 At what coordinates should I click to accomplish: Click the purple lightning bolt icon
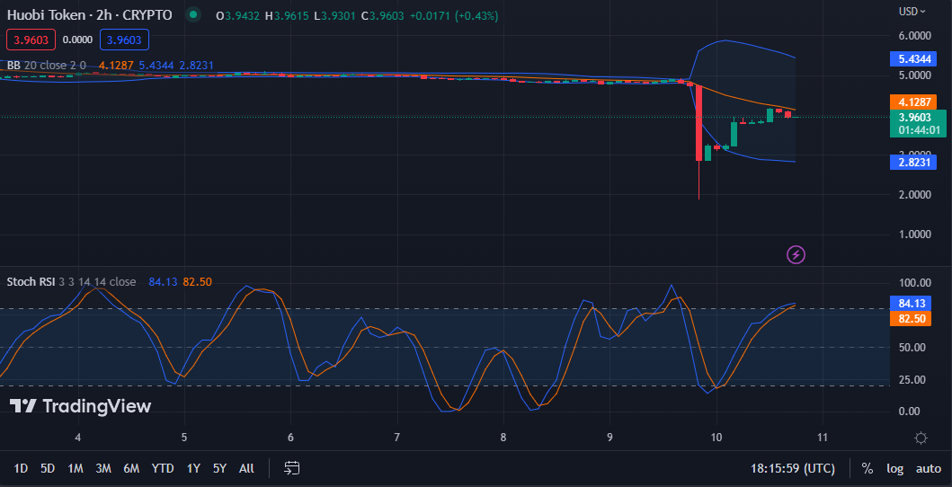click(x=796, y=254)
